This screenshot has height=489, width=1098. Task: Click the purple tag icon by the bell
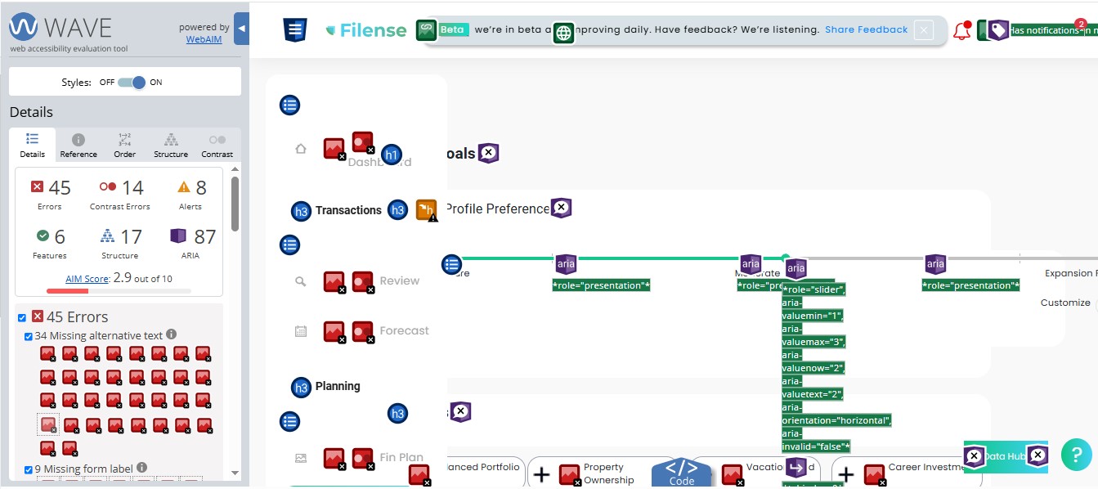[x=998, y=31]
